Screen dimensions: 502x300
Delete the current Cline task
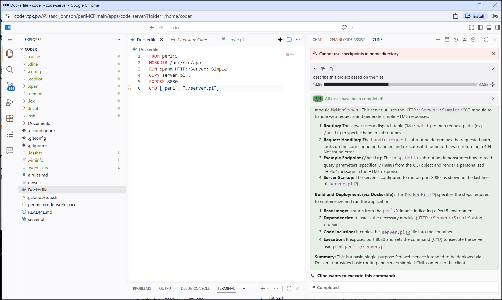[x=331, y=69]
